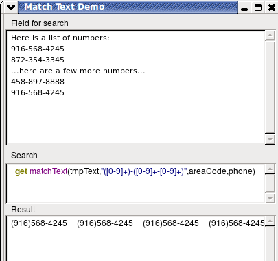Click the Match Text Demo title bar
The width and height of the screenshot is (278, 261).
coord(128,8)
